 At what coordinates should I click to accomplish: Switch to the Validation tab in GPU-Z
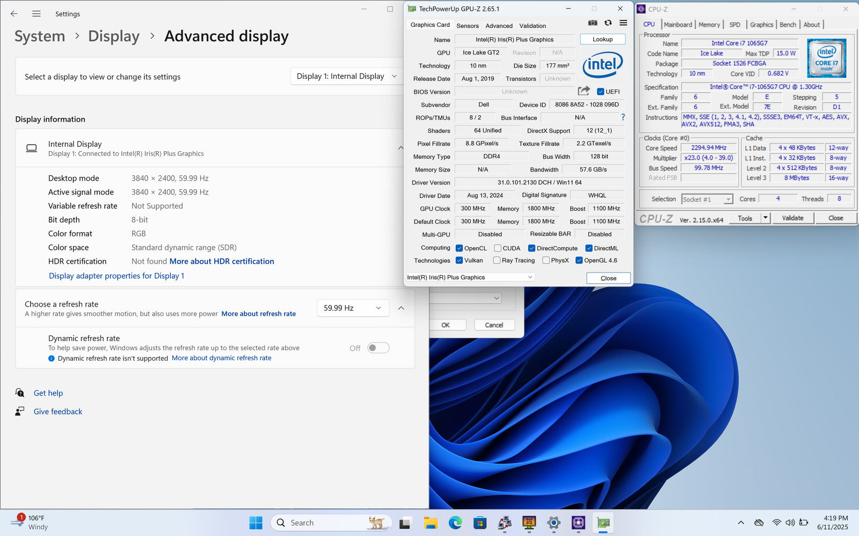point(533,26)
